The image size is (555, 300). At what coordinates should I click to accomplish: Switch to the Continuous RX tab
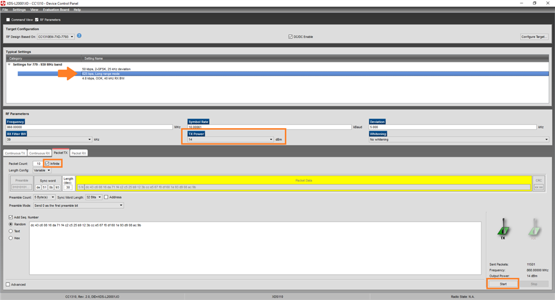(x=39, y=153)
